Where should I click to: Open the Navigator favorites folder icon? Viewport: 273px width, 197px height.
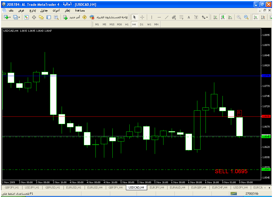pos(41,17)
